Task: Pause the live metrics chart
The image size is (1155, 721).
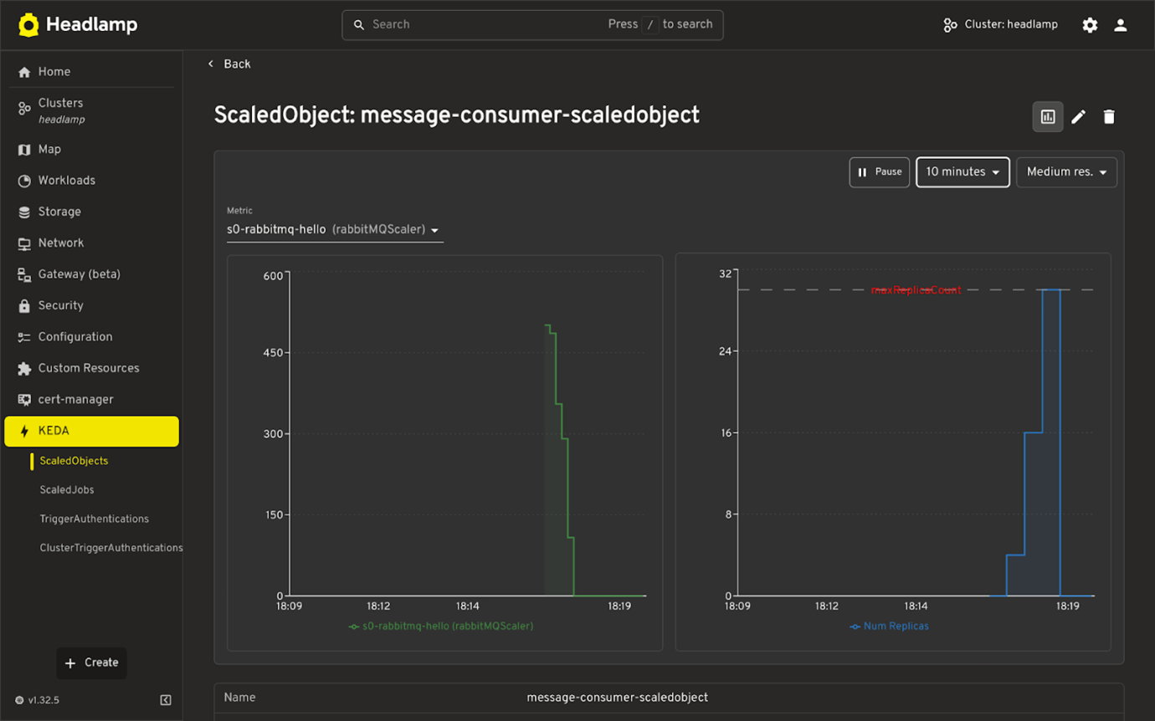Action: (x=880, y=172)
